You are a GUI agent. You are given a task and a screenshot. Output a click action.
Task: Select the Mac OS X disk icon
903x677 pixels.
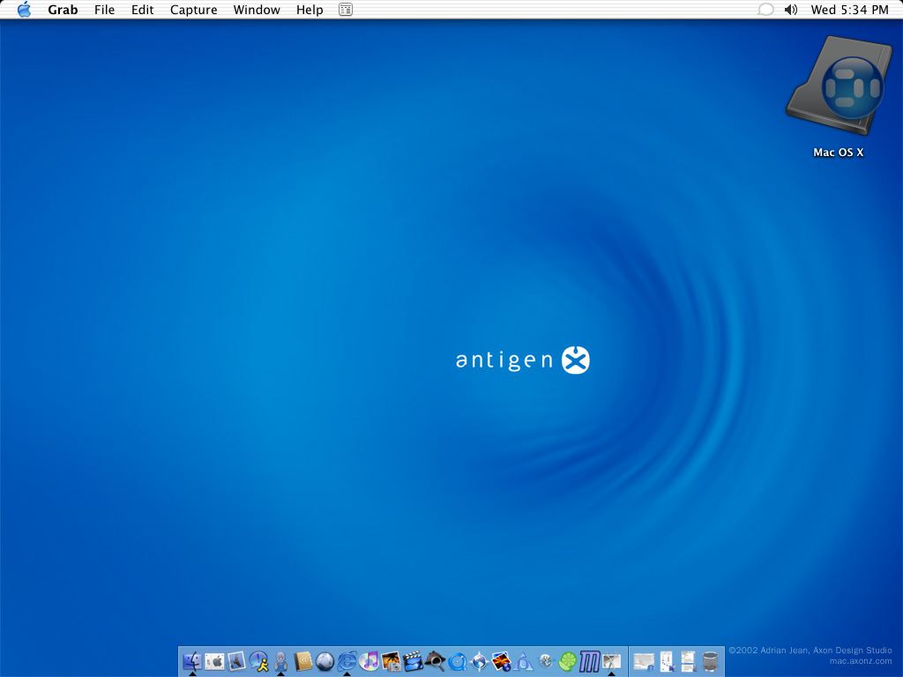pos(839,86)
